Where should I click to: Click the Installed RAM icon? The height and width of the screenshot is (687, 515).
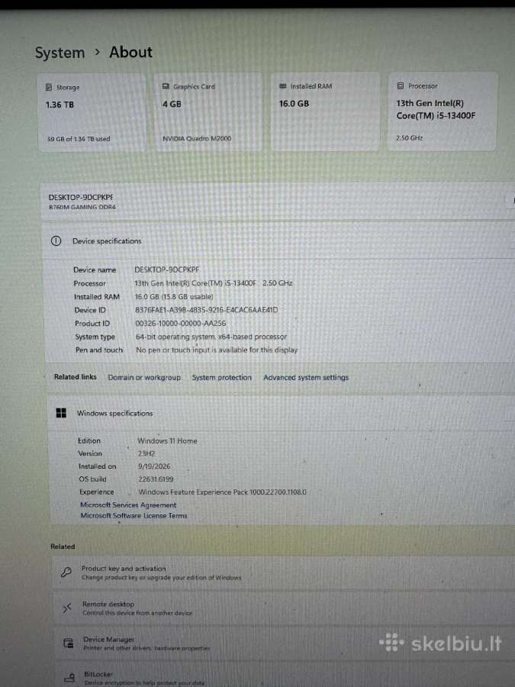pos(283,85)
